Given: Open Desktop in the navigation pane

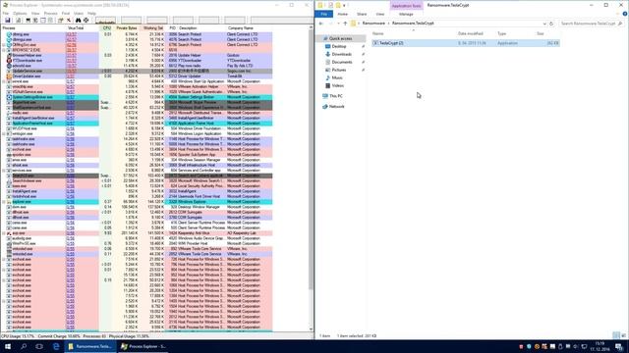Looking at the screenshot, I should (339, 46).
